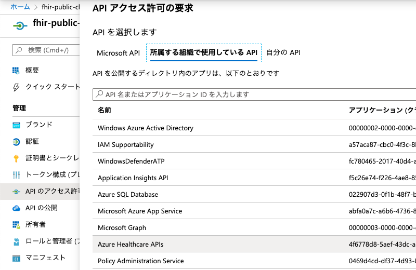Open the 自分の API tab
The width and height of the screenshot is (416, 270).
point(283,52)
